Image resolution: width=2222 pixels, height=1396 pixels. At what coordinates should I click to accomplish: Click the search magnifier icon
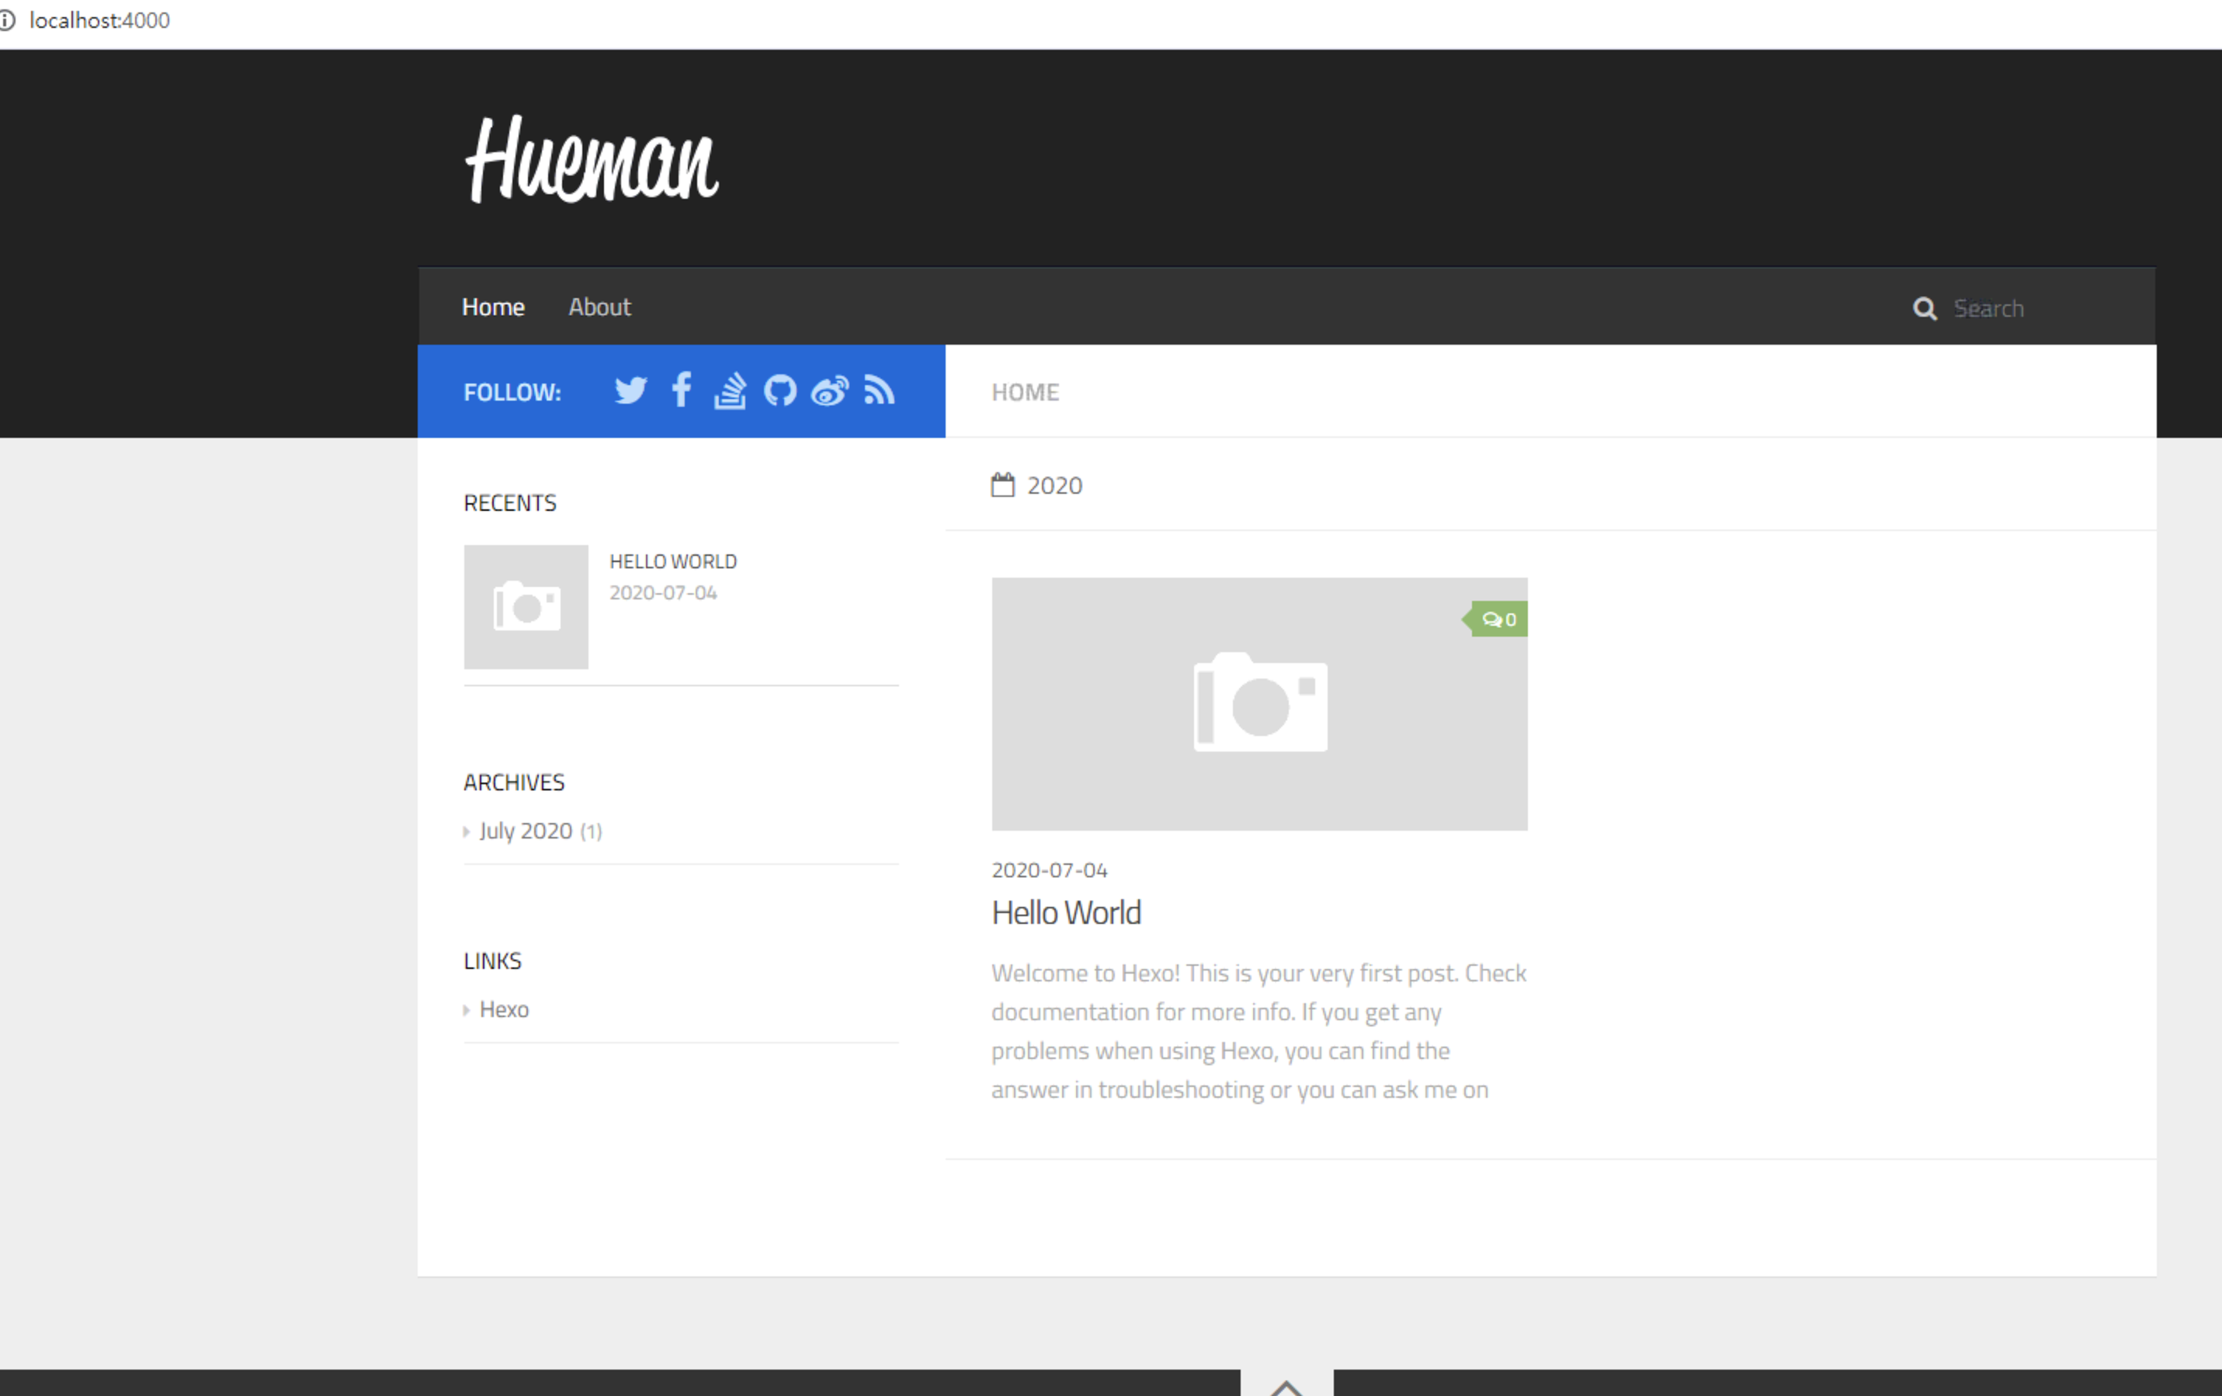tap(1924, 308)
